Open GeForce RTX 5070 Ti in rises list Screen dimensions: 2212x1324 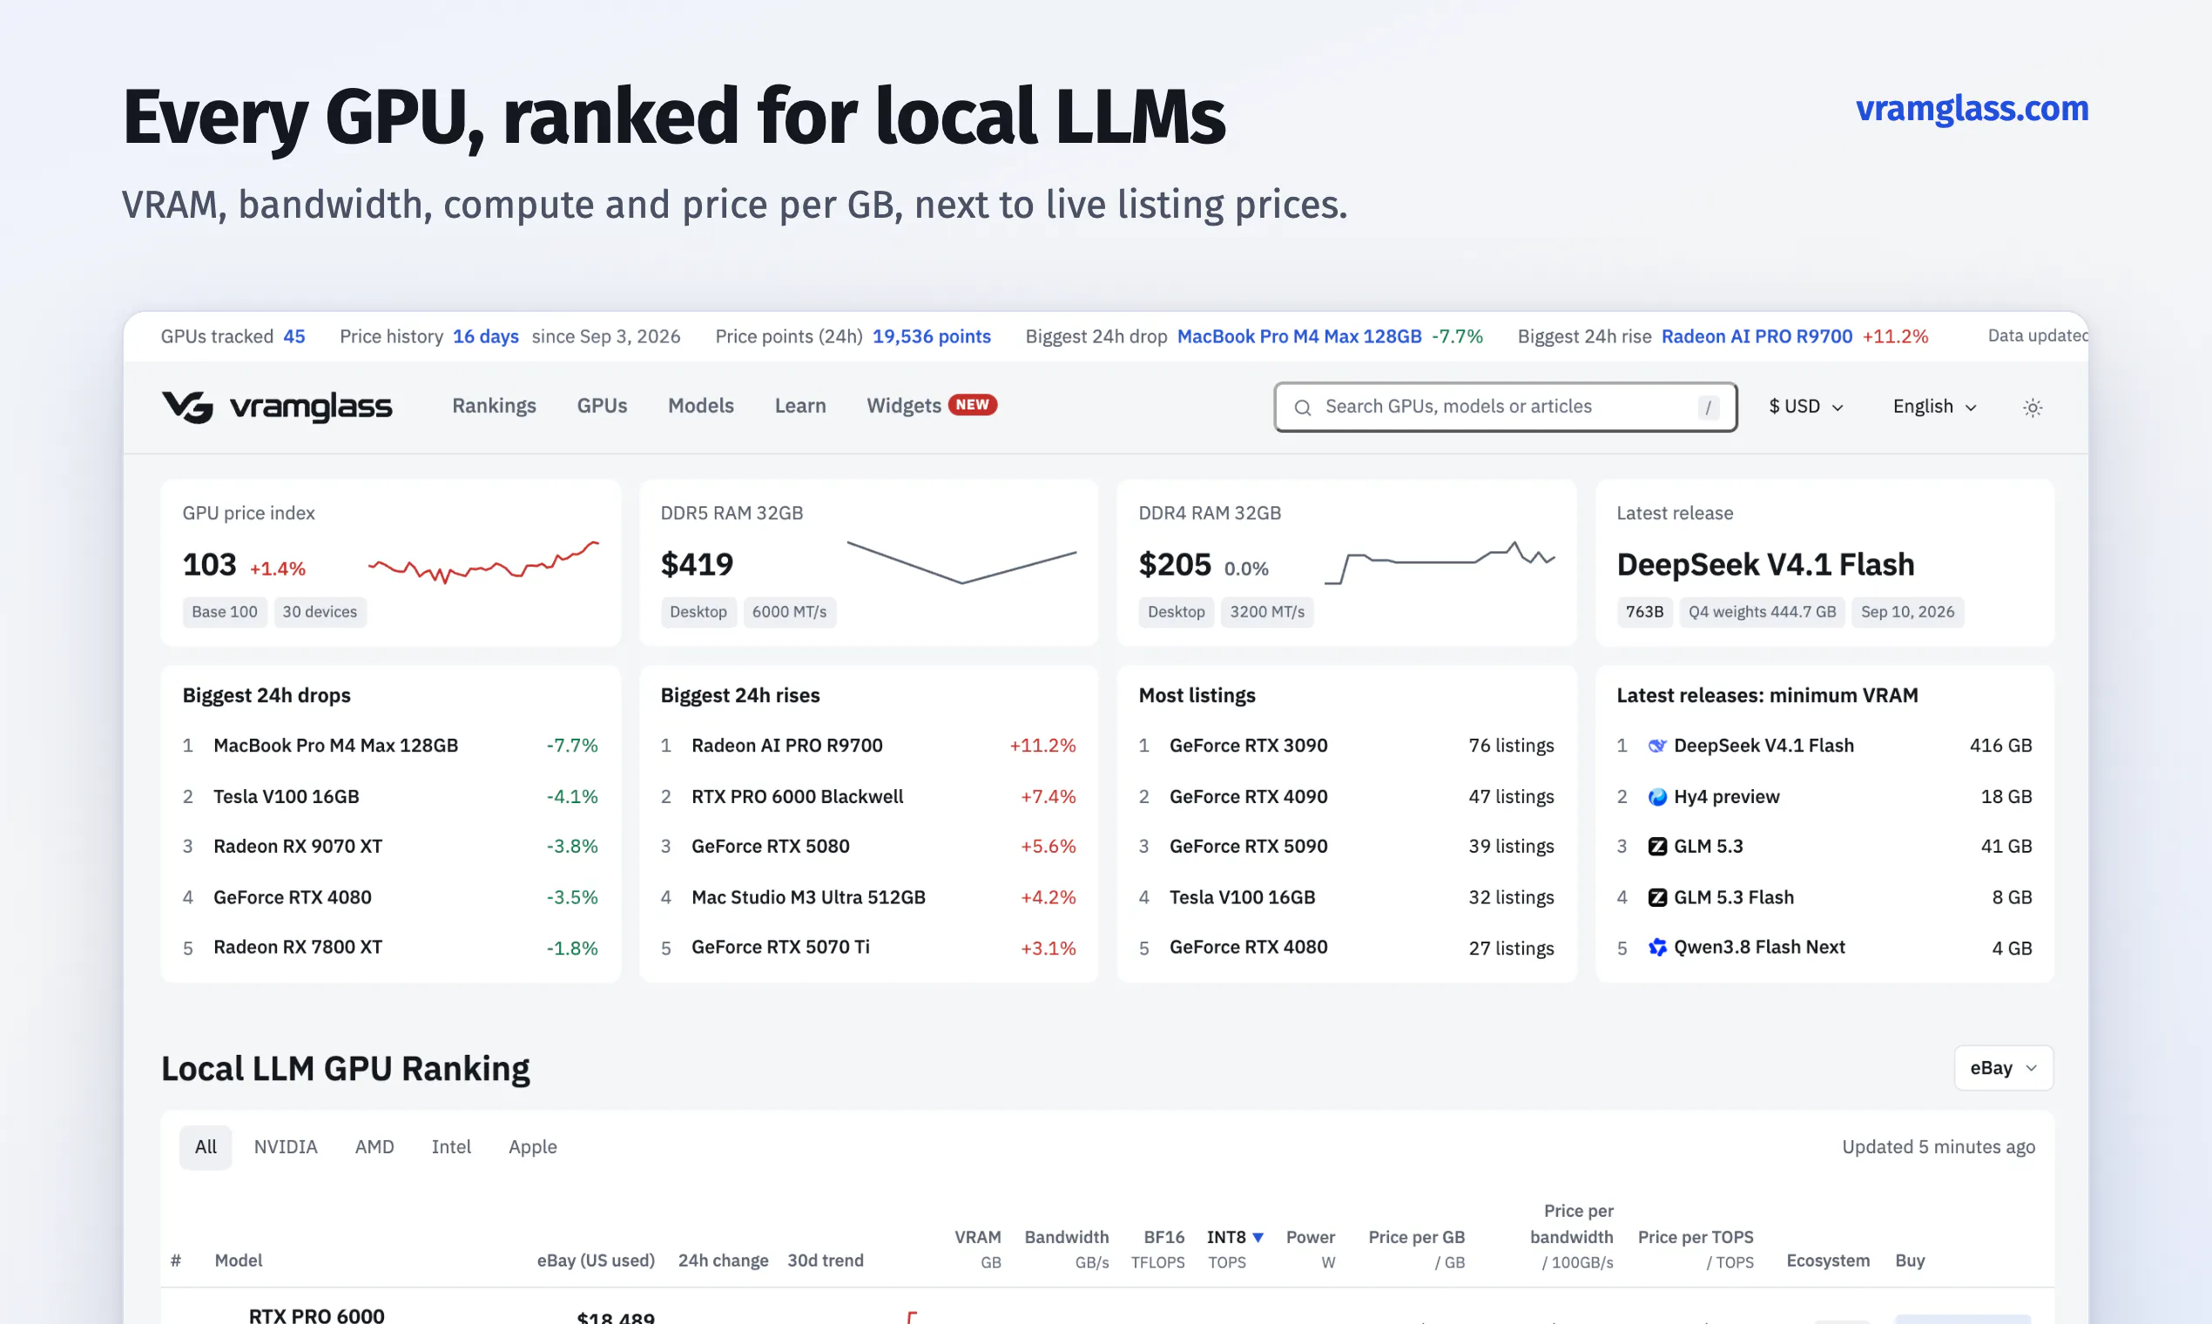tap(780, 948)
